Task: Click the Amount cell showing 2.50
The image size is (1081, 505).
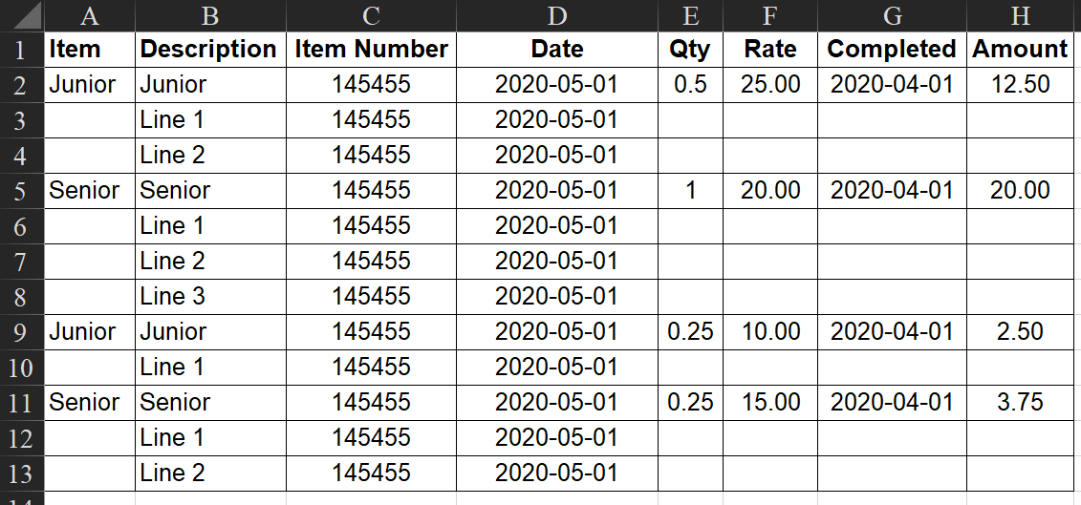Action: (1020, 331)
